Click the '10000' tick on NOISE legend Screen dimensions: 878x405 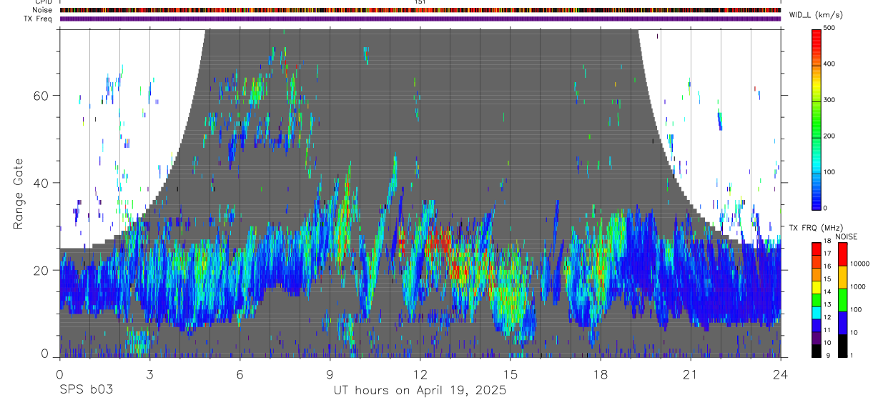(x=859, y=264)
